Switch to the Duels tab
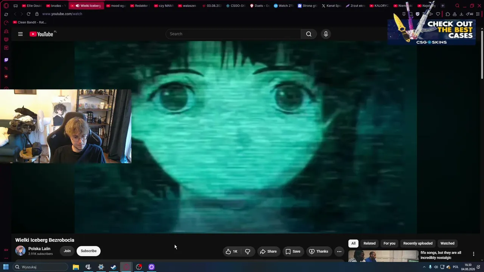484x272 pixels. coord(259,6)
